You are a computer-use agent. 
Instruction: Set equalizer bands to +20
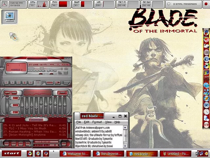click(15, 98)
